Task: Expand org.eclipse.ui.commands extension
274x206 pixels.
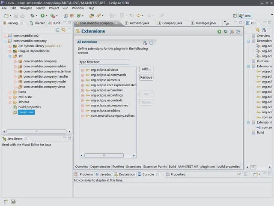Action: click(83, 75)
